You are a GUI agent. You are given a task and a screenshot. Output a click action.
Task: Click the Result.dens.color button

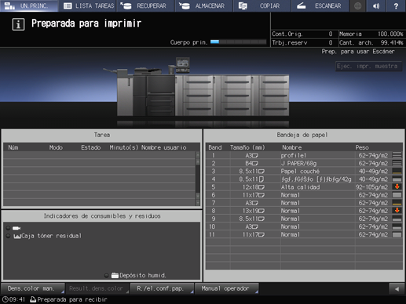click(x=97, y=288)
